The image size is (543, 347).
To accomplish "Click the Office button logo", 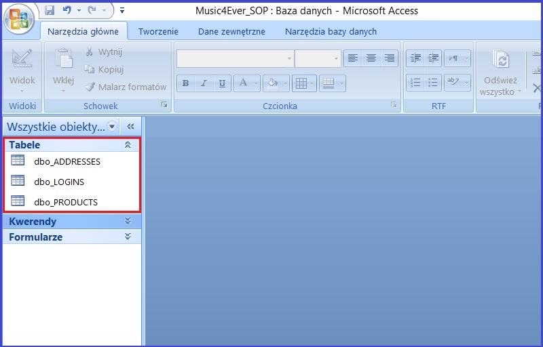I will pos(20,18).
